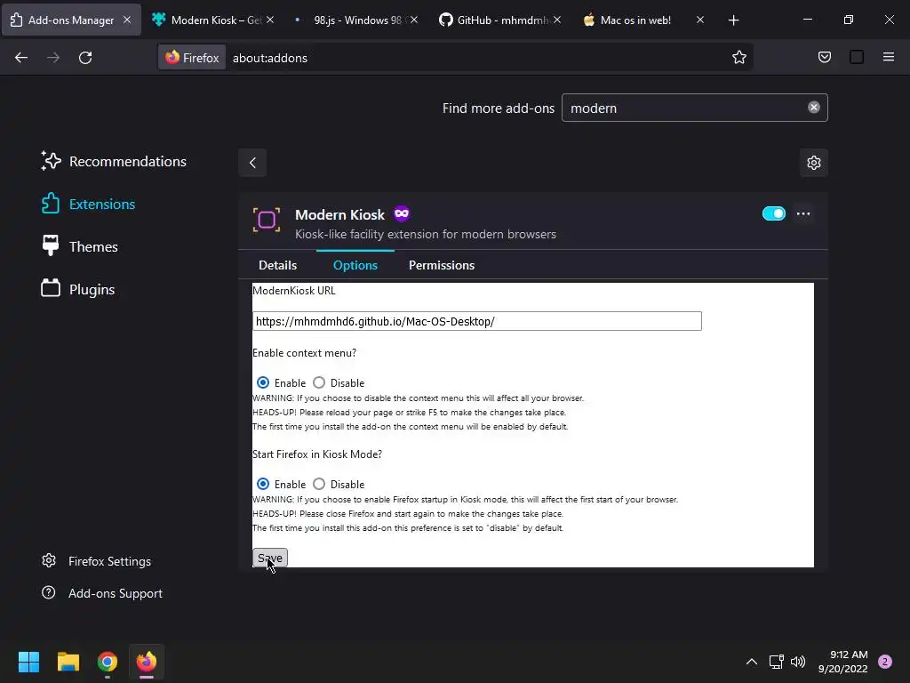
Task: Select Enable for context menu
Action: click(x=263, y=382)
